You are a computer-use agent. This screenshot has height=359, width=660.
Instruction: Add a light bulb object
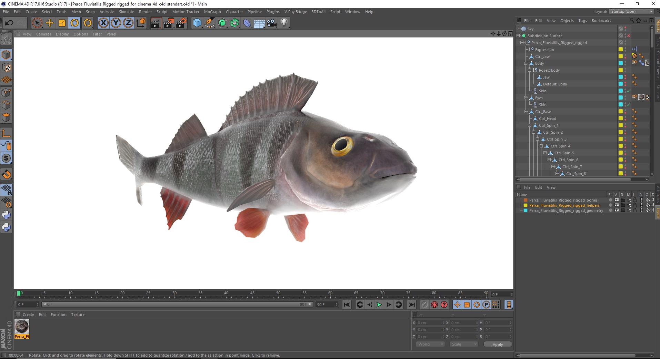click(284, 23)
